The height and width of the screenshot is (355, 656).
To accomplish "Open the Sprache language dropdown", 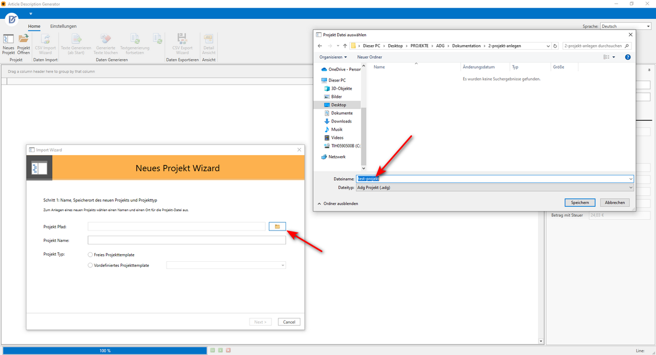I will (x=625, y=26).
